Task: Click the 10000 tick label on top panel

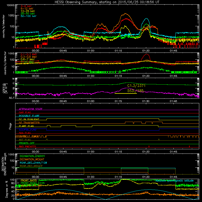Action: pyautogui.click(x=11, y=5)
